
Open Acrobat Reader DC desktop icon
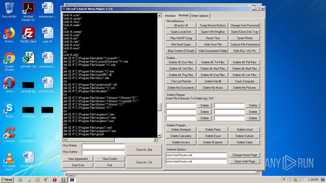28,12
